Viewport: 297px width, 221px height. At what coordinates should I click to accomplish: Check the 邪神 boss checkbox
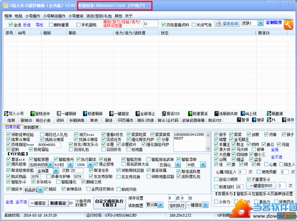(x=253, y=149)
